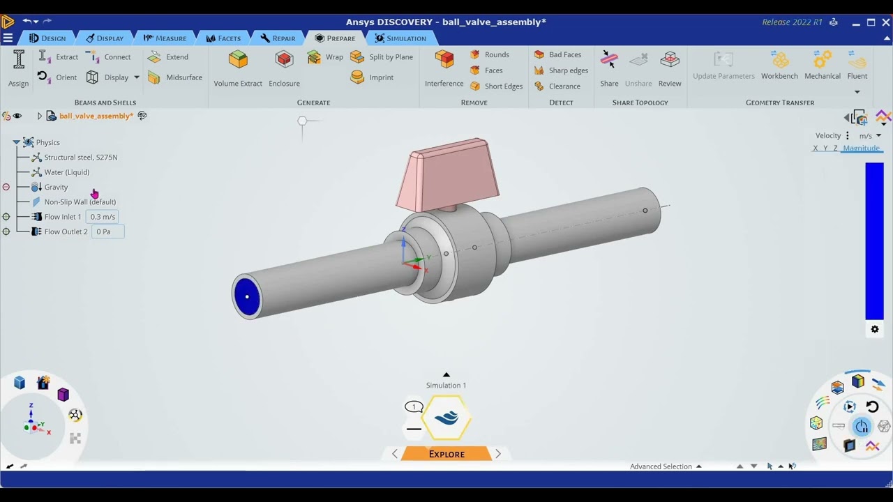This screenshot has height=502, width=893.
Task: Select the Connect tool
Action: (x=109, y=57)
